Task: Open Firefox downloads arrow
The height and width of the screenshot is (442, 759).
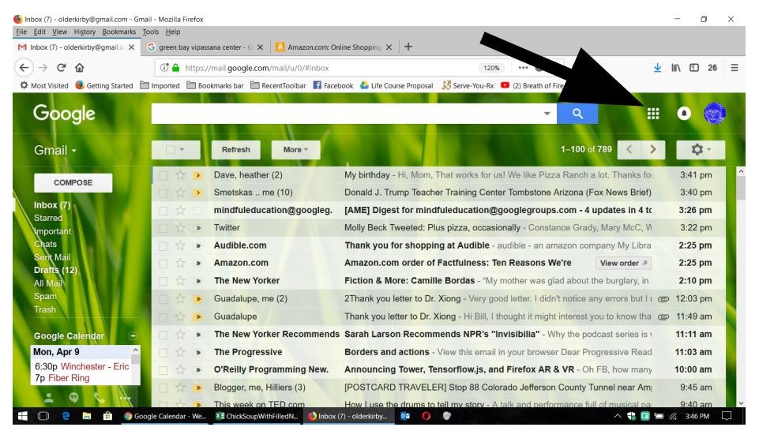Action: pyautogui.click(x=657, y=68)
